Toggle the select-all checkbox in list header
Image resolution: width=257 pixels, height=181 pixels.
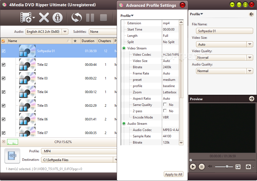(x=3, y=41)
